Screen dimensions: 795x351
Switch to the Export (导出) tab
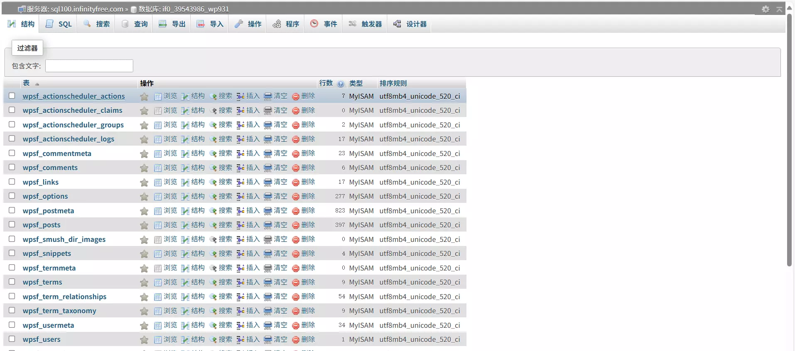click(x=172, y=24)
